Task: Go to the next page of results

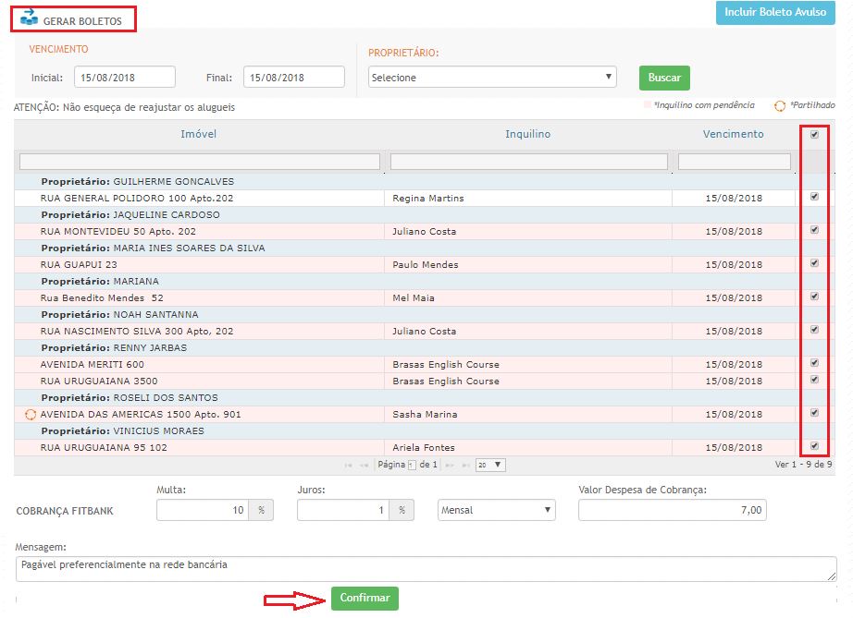Action: pyautogui.click(x=450, y=466)
